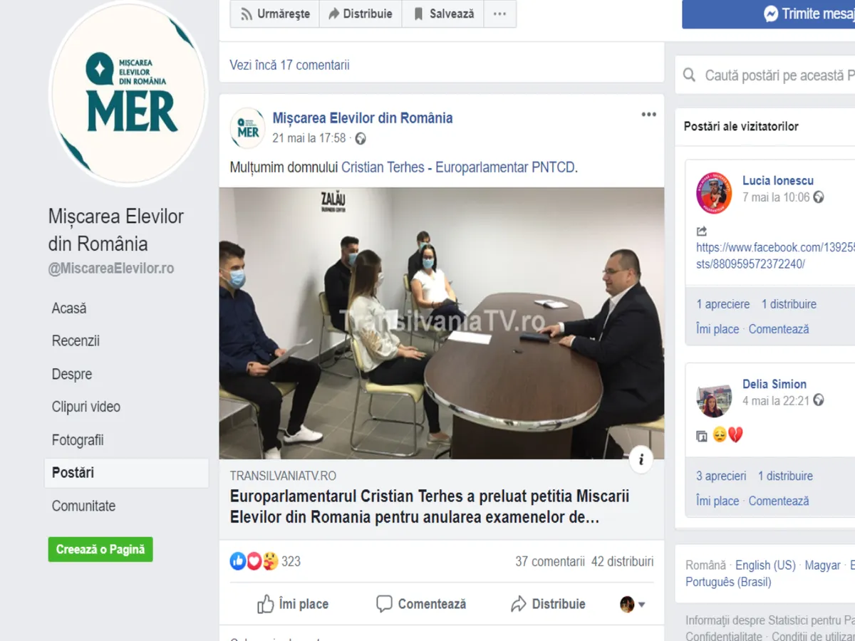Click the Îmi place thumbs-up icon
The image size is (855, 641).
pos(266,604)
